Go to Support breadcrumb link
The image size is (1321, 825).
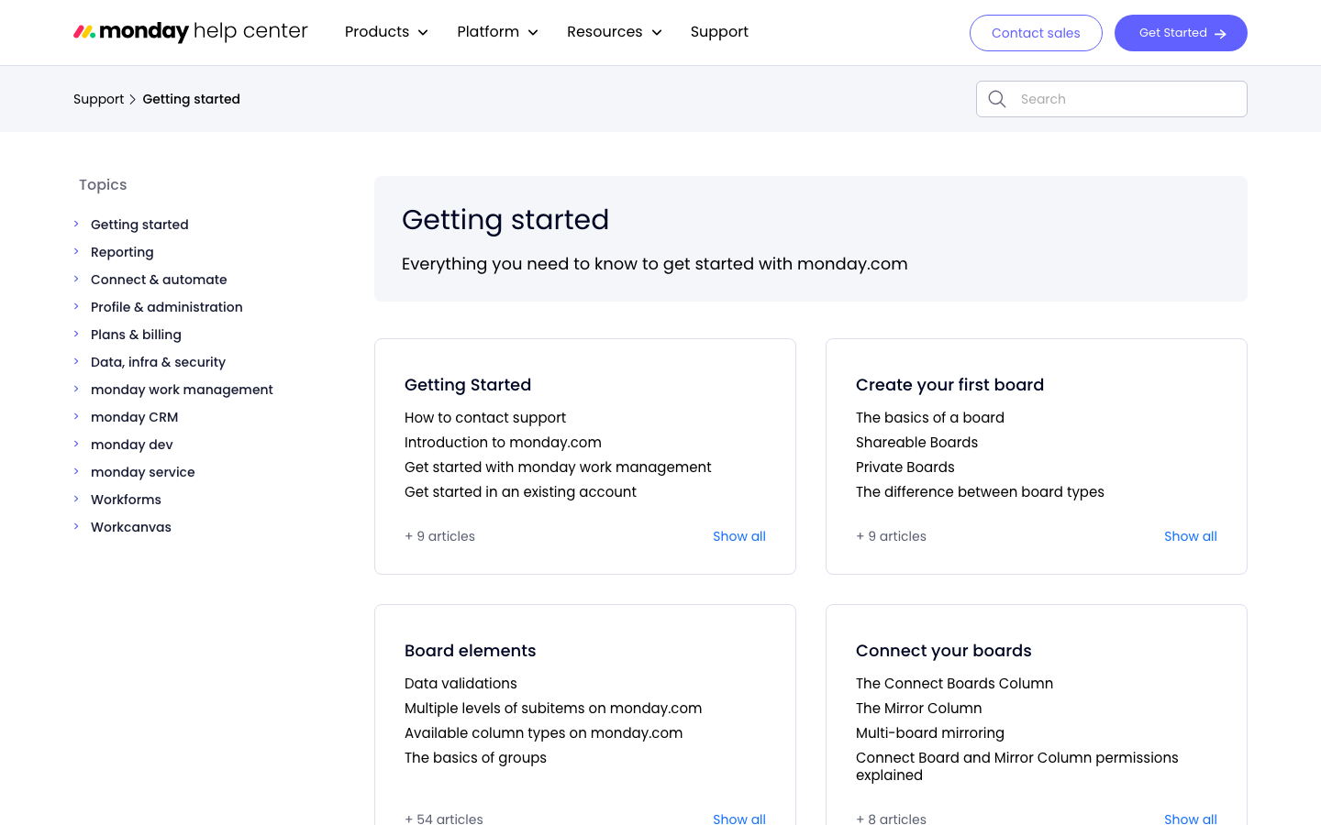pos(98,99)
